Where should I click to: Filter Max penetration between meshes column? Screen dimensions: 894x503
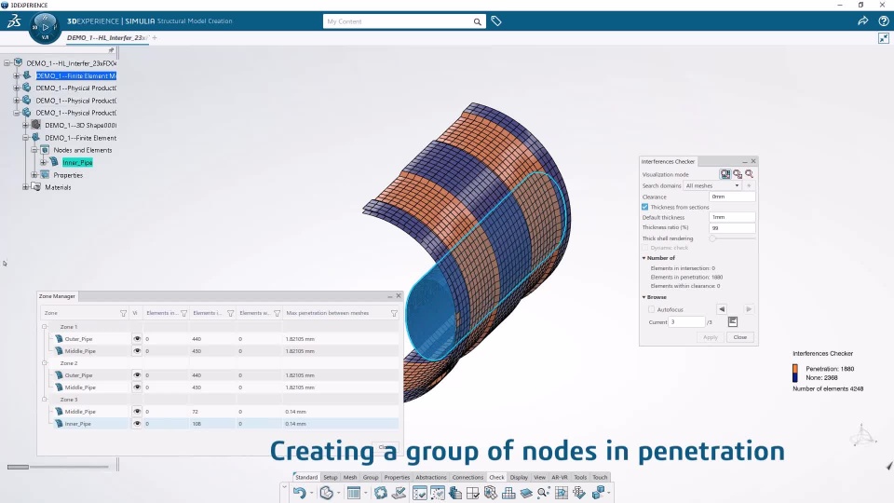click(x=394, y=313)
